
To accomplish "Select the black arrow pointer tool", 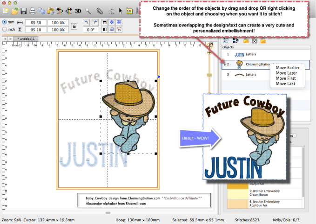I will pos(121,11).
